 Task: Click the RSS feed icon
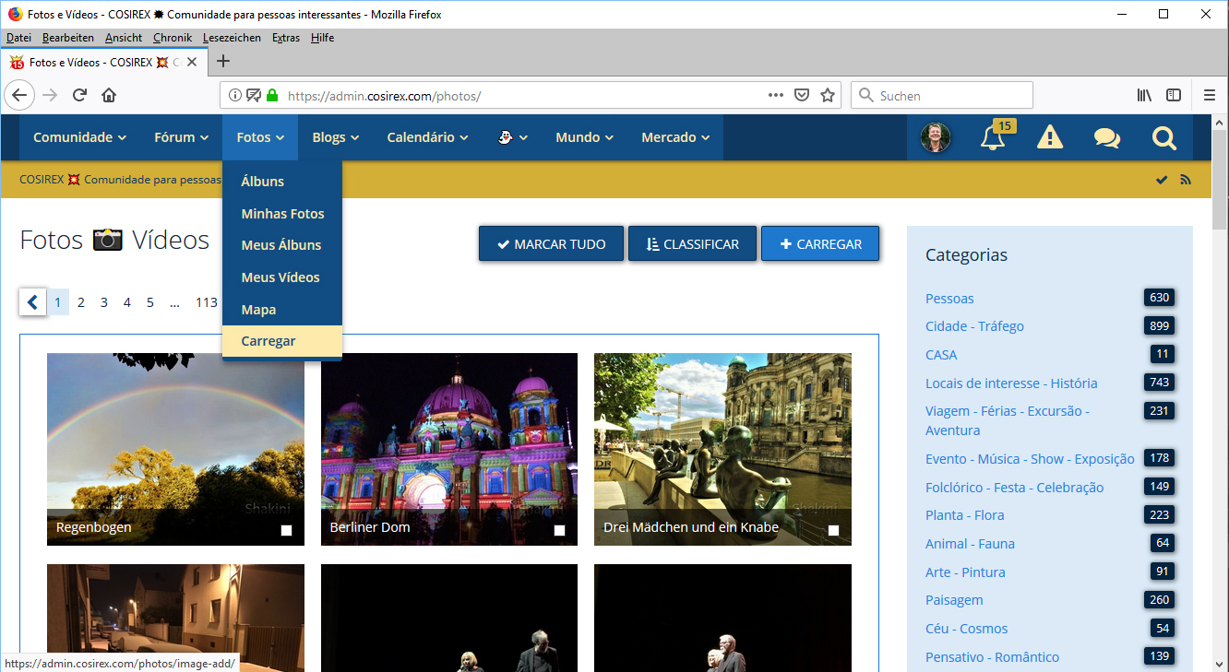1186,180
